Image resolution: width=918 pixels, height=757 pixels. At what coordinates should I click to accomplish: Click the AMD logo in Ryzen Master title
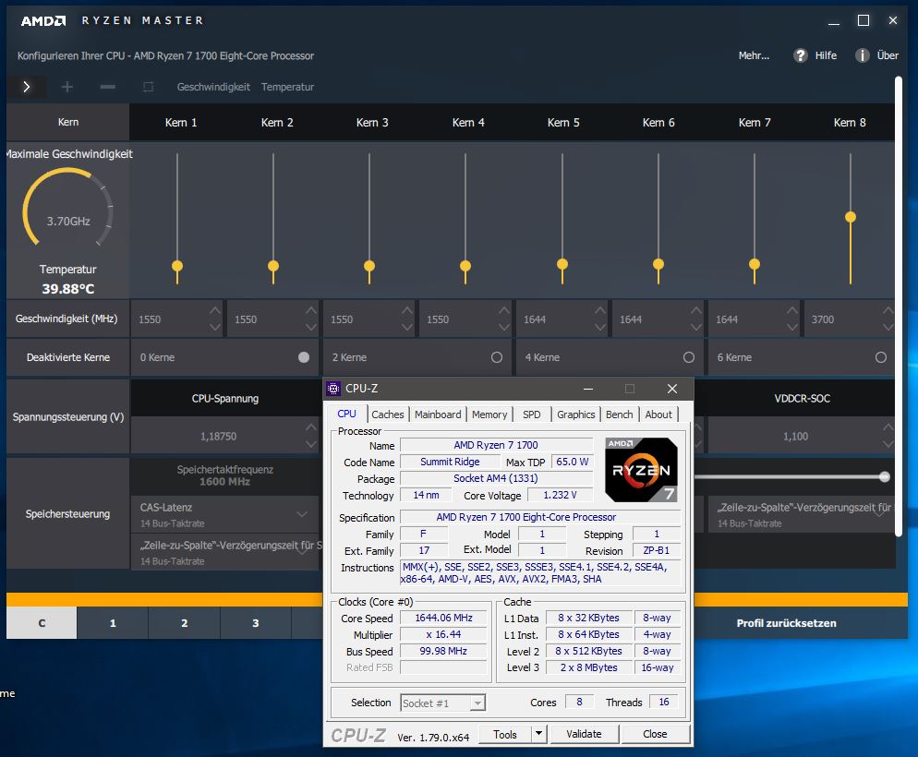43,21
